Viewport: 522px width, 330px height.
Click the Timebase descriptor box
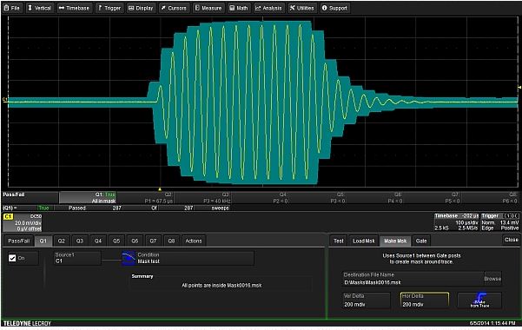pyautogui.click(x=456, y=222)
